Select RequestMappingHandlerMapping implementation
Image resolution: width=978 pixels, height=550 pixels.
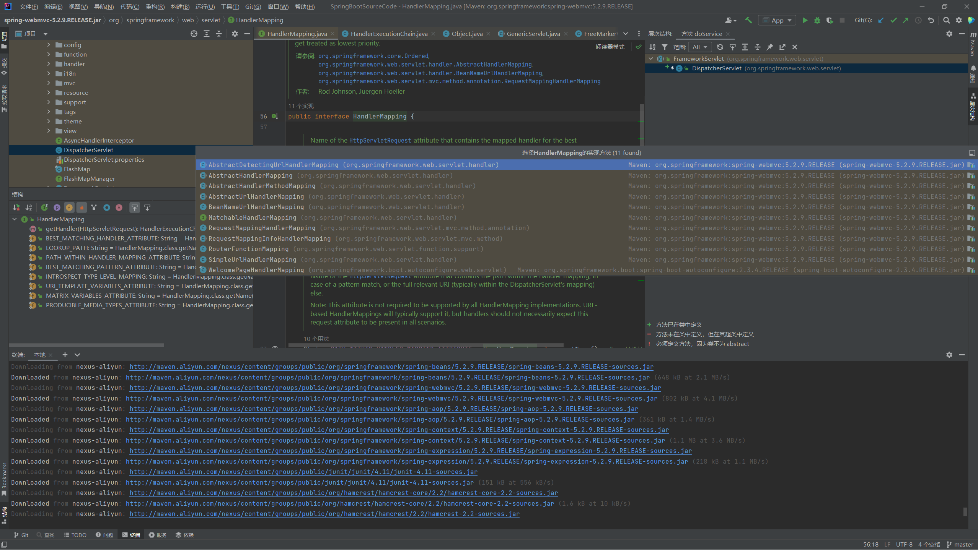(262, 228)
